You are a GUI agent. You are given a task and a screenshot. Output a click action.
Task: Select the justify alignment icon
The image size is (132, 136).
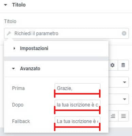pyautogui.click(x=123, y=116)
